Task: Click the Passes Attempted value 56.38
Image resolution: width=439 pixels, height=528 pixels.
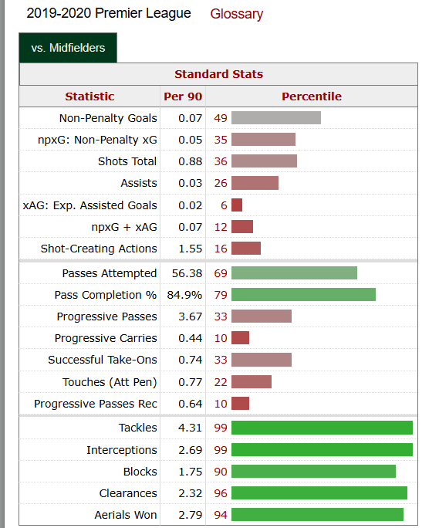Action: point(187,273)
